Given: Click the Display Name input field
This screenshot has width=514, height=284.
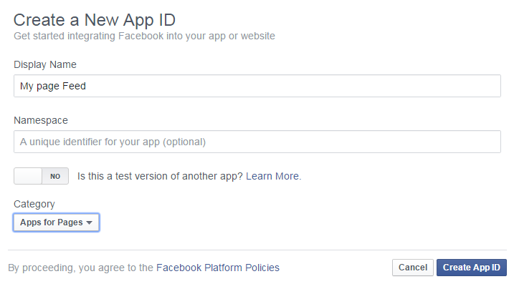Looking at the screenshot, I should pyautogui.click(x=257, y=86).
